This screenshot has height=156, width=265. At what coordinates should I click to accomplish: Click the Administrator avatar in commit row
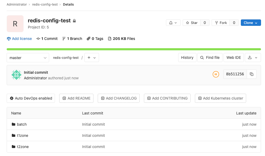[16, 75]
